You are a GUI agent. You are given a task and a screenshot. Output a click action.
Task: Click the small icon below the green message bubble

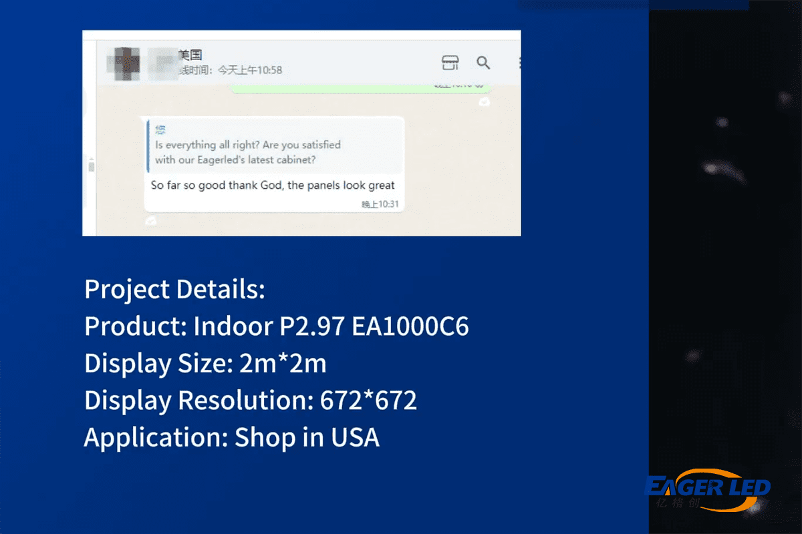tap(484, 101)
